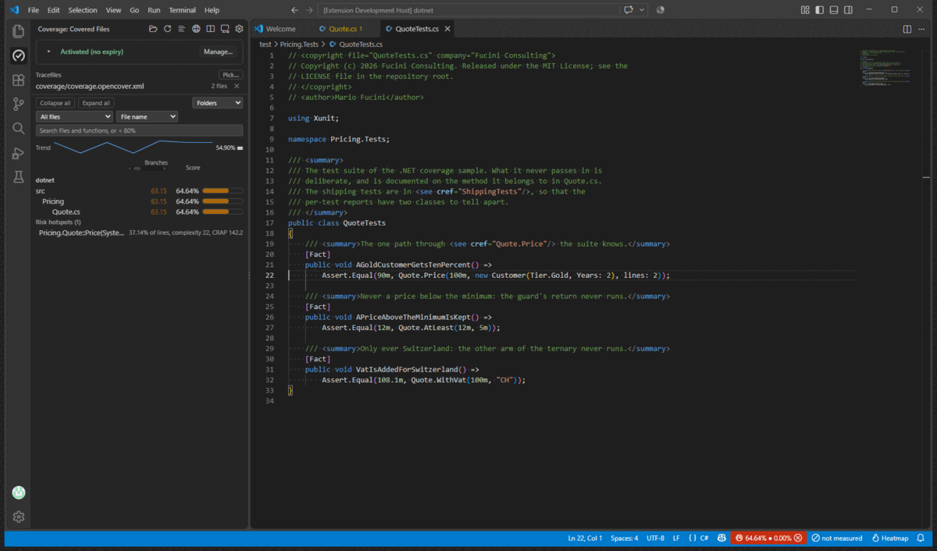This screenshot has width=937, height=551.
Task: Open the Folders grouping dropdown
Action: 217,103
